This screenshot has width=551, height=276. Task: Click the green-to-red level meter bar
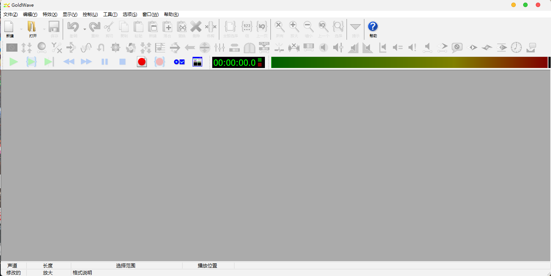[409, 62]
